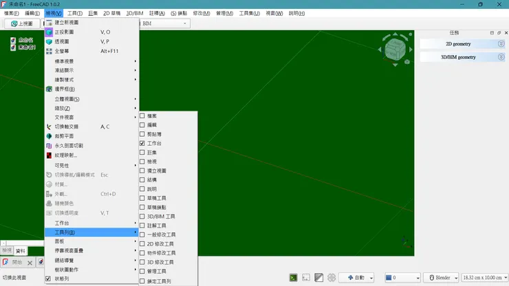Open the Python console status bar icon
This screenshot has height=286, width=509.
(293, 278)
